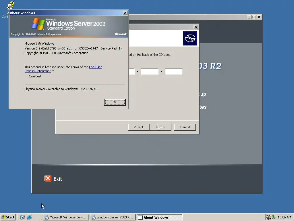Screen dimensions: 294x221
Task: Click the disabled Next button in the wizard
Action: tap(160, 127)
